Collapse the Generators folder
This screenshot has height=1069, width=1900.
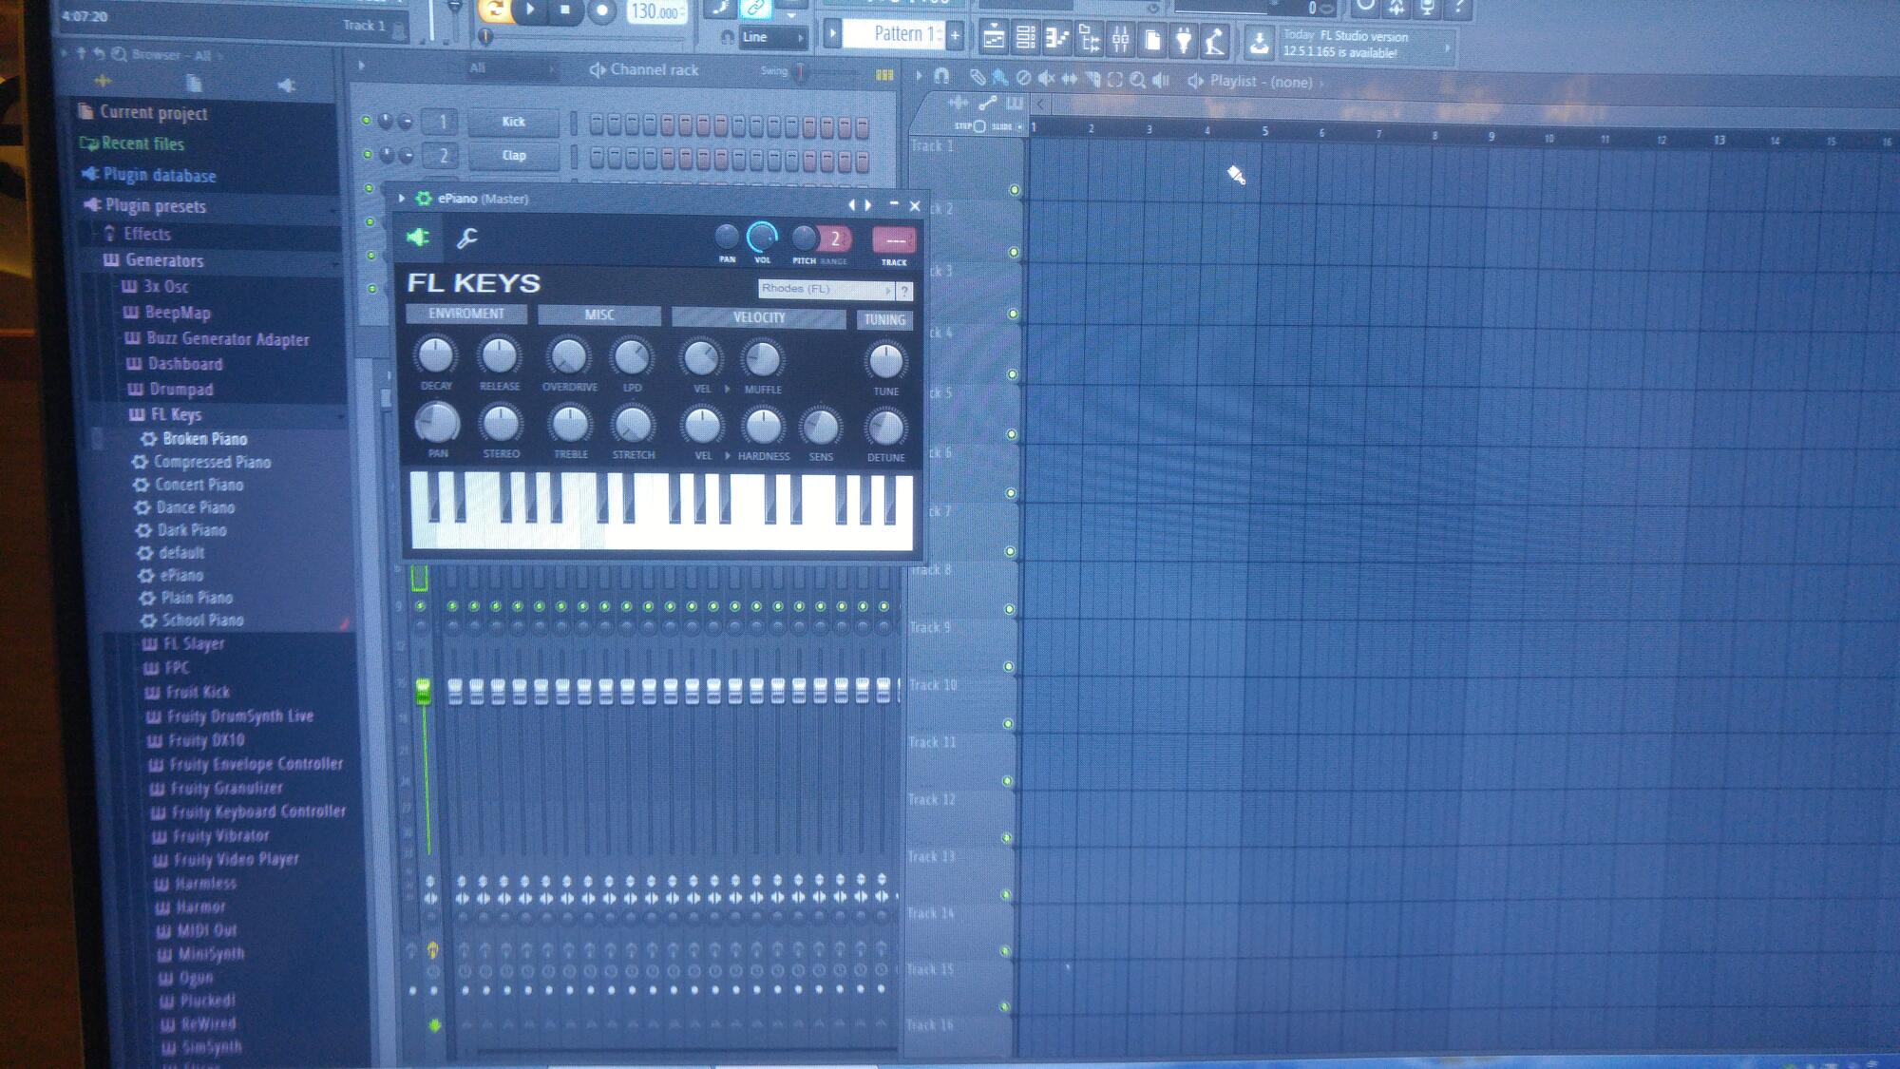(x=163, y=260)
